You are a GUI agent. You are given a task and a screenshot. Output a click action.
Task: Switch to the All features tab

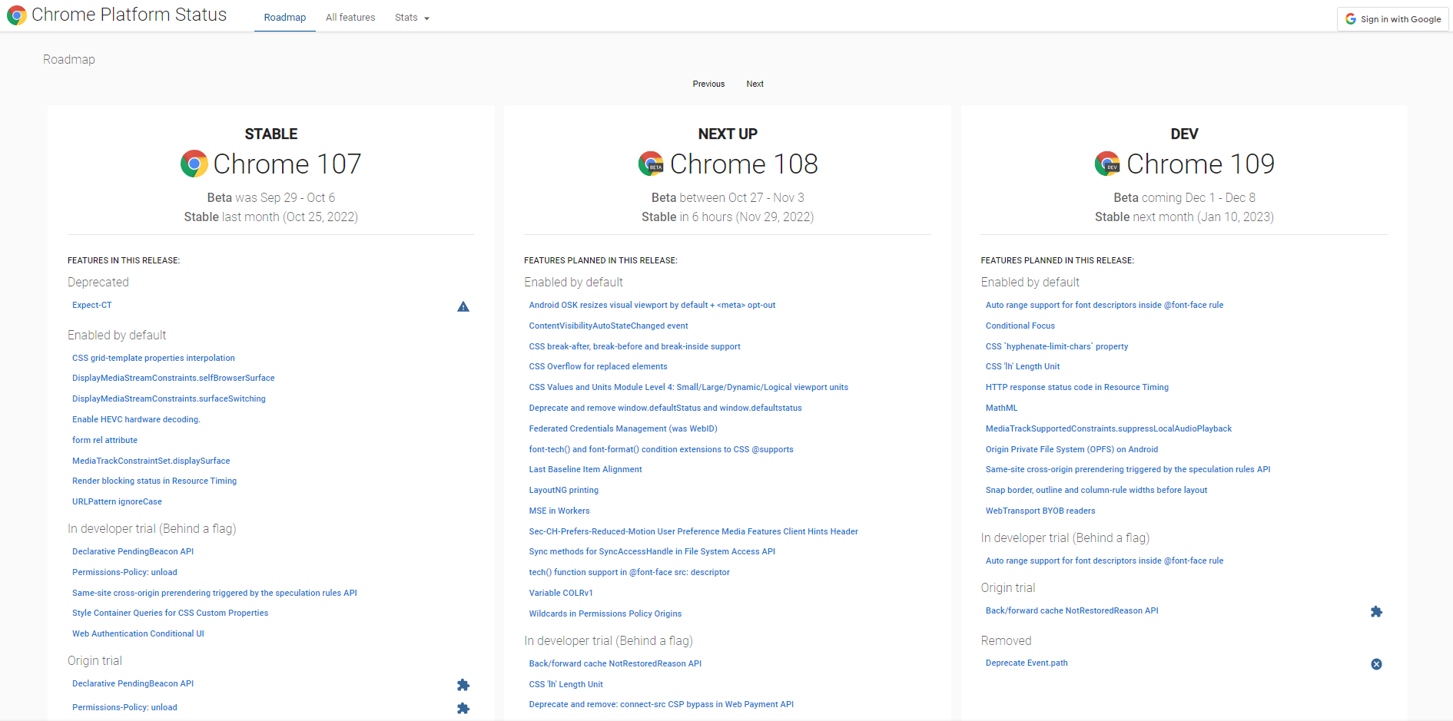click(x=350, y=18)
